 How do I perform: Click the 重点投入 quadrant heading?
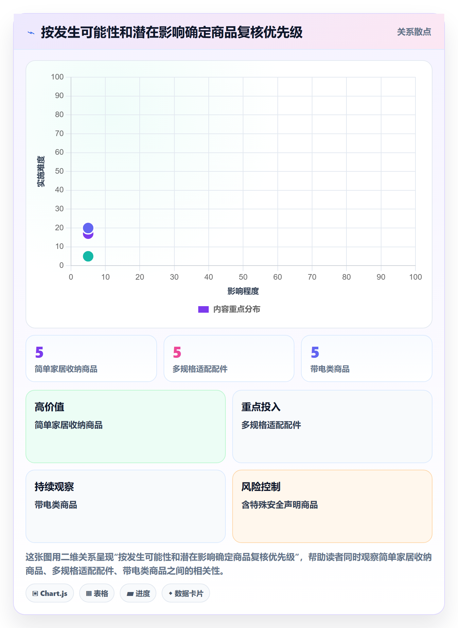point(261,407)
